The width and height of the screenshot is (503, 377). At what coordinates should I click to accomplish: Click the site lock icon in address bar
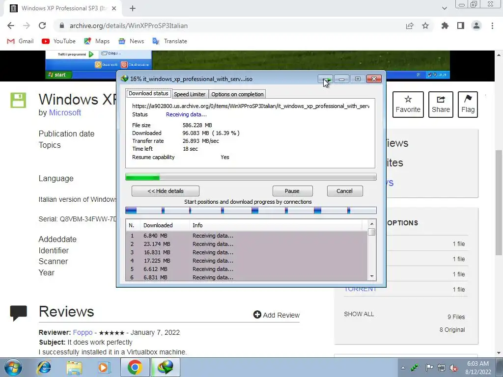(62, 26)
